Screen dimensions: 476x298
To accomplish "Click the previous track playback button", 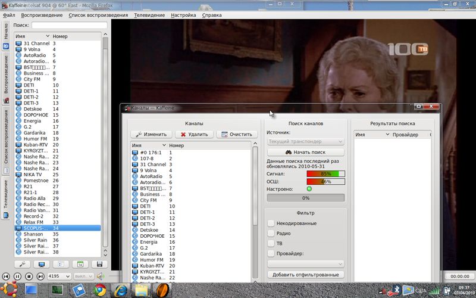I will tap(7, 276).
